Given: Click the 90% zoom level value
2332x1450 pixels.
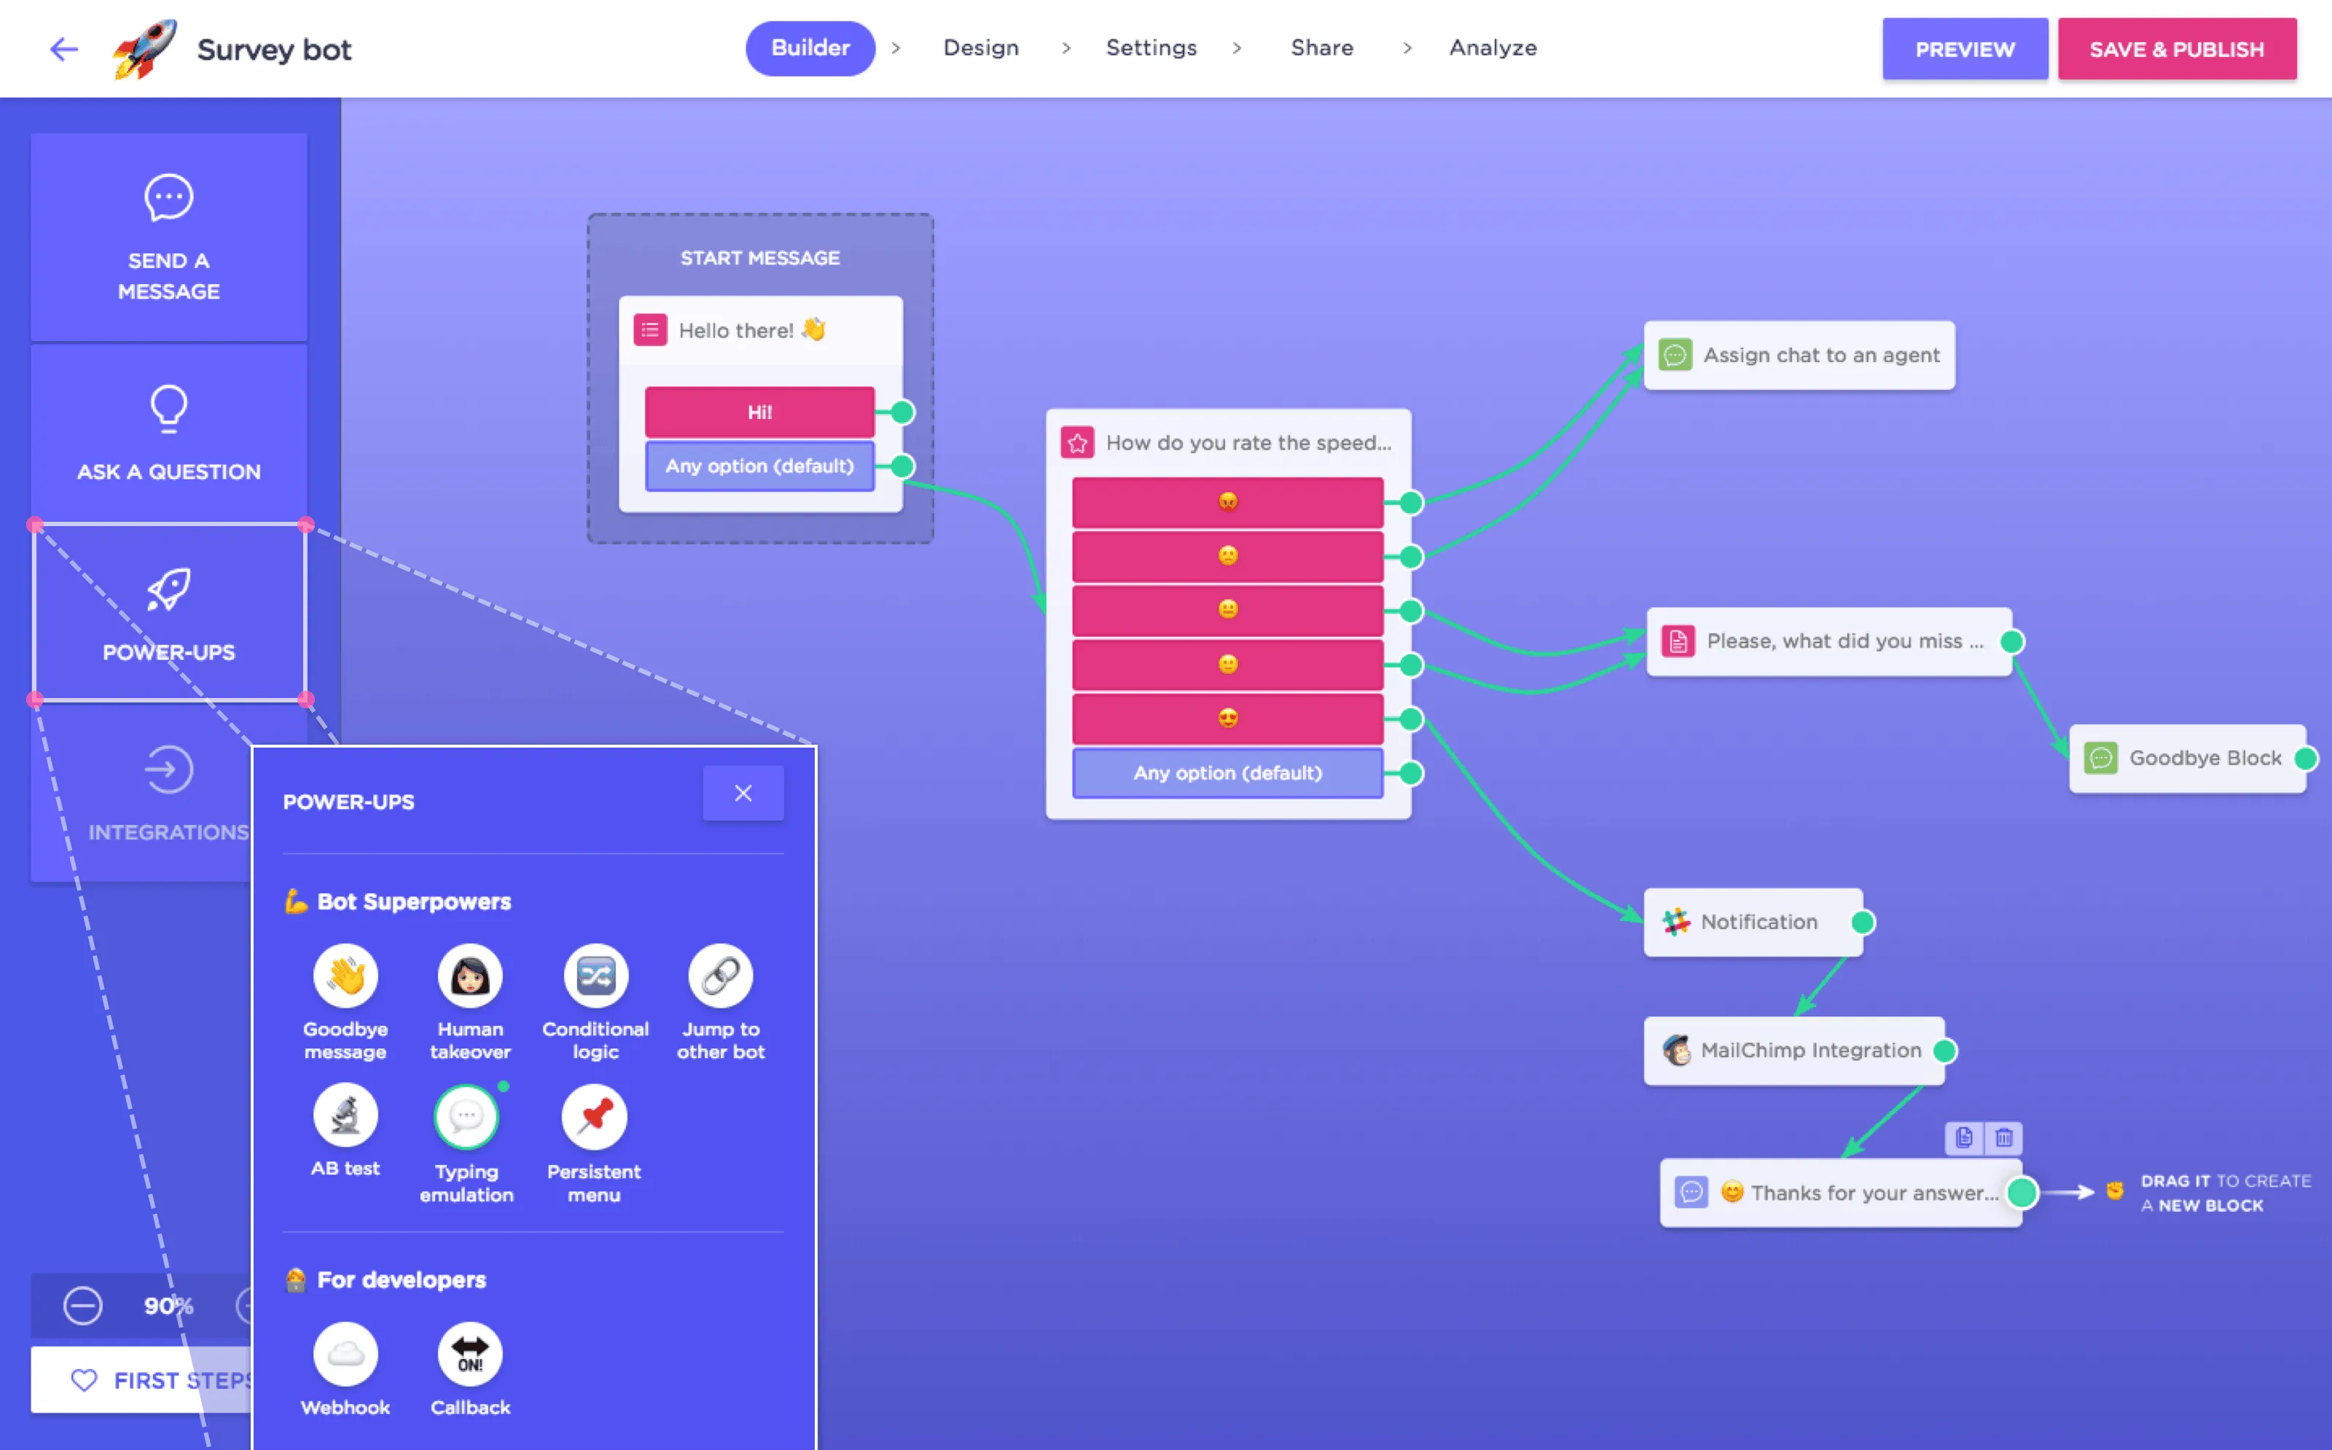Looking at the screenshot, I should click(x=169, y=1305).
